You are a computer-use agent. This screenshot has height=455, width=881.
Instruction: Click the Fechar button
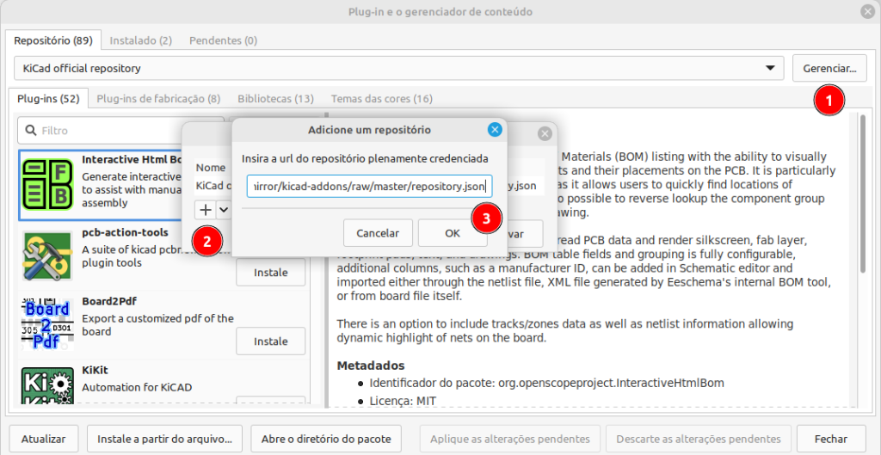point(831,439)
